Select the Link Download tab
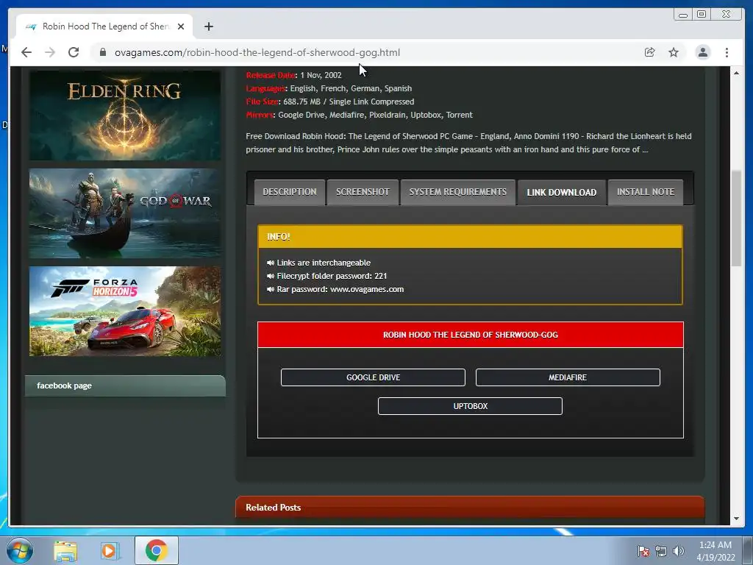Image resolution: width=753 pixels, height=565 pixels. tap(561, 192)
